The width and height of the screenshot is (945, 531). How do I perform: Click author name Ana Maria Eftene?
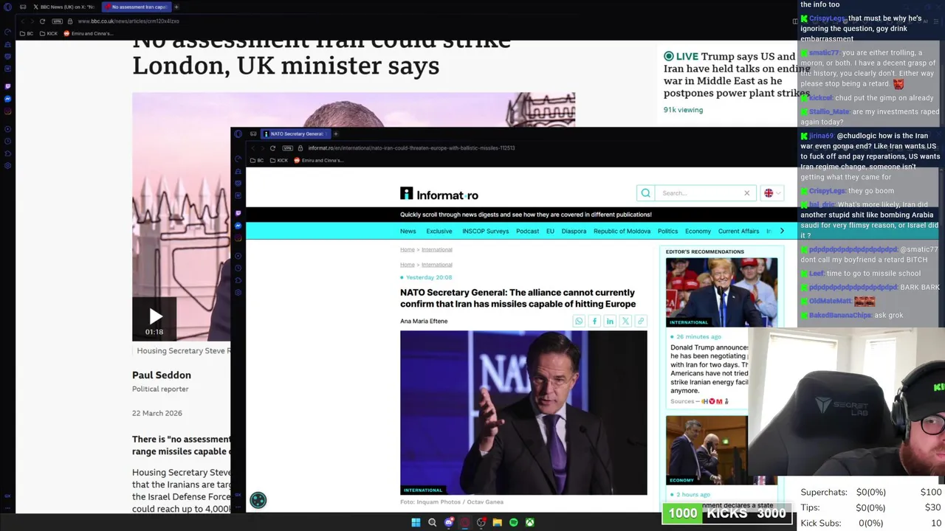coord(424,321)
